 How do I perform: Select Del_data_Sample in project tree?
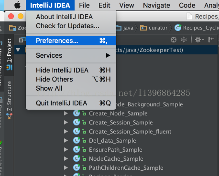112,141
